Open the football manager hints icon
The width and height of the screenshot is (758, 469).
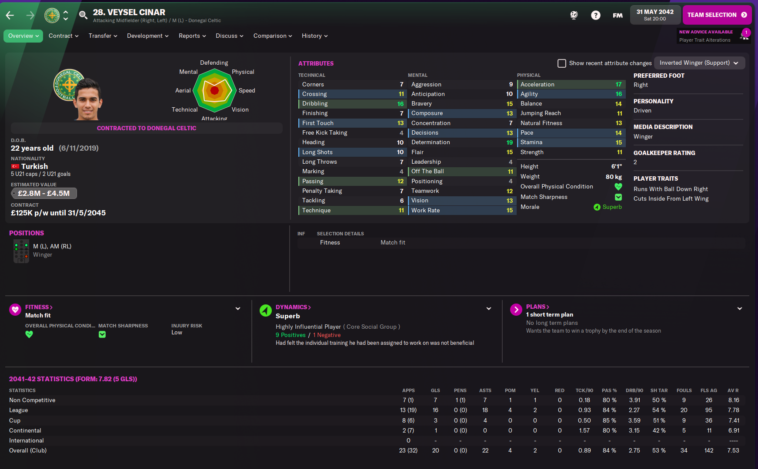(x=574, y=15)
